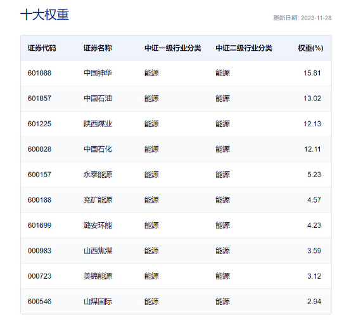This screenshot has height=327, width=344.
Task: Click second-level industry 能源 in 中国石化 row
Action: coord(222,149)
